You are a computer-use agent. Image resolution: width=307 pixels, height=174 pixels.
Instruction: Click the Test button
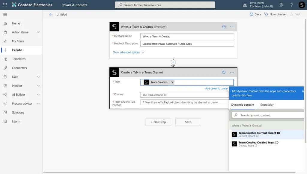[x=295, y=14]
